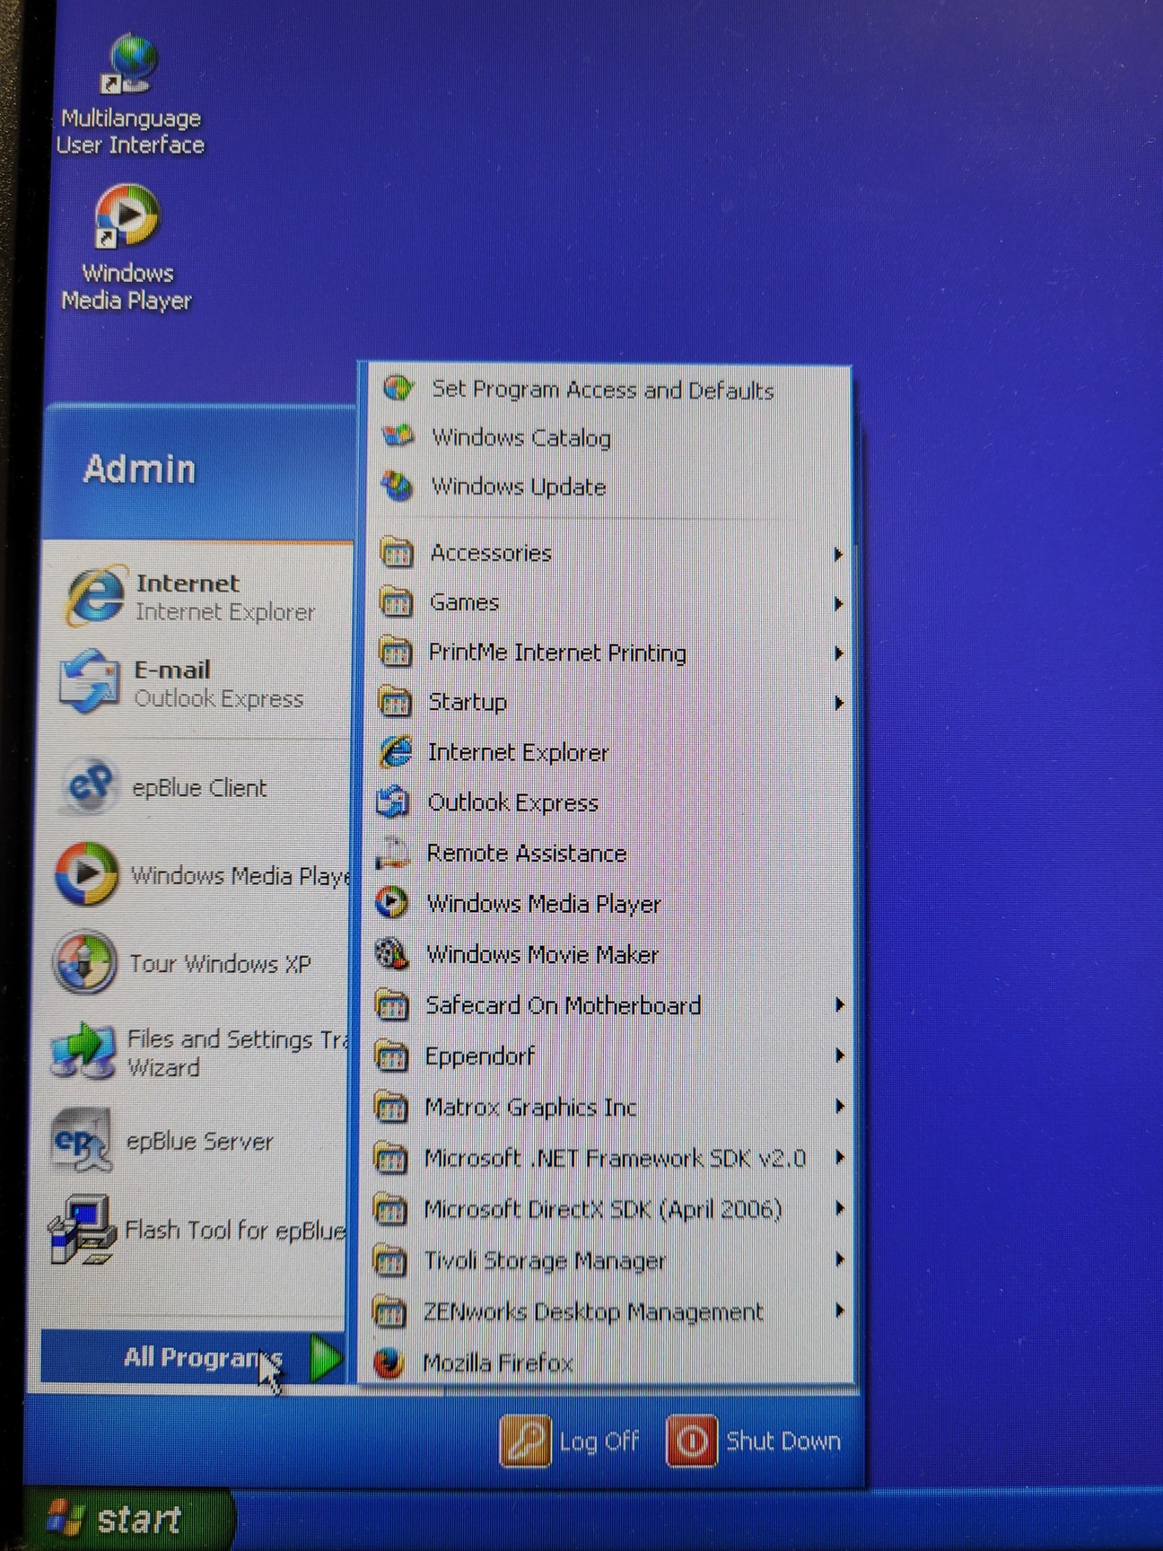Select Windows Movie Maker menu entry text

(x=543, y=954)
